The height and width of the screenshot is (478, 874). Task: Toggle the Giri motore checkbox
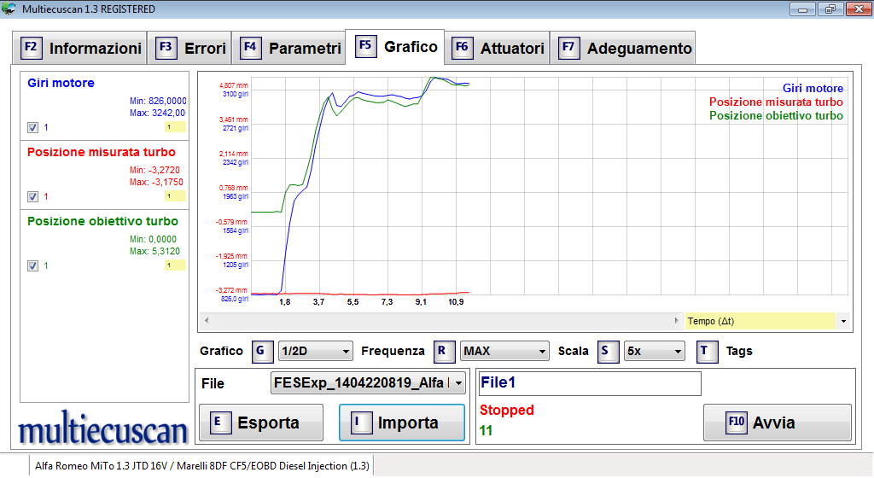(x=32, y=127)
